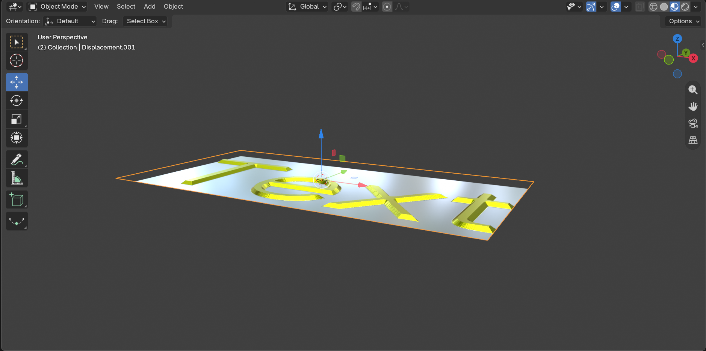Toggle show overlays button
Screen dimensions: 706x351
[615, 7]
